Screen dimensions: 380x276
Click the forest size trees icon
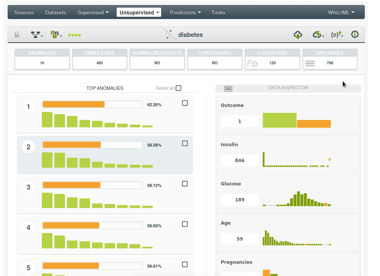(x=252, y=63)
